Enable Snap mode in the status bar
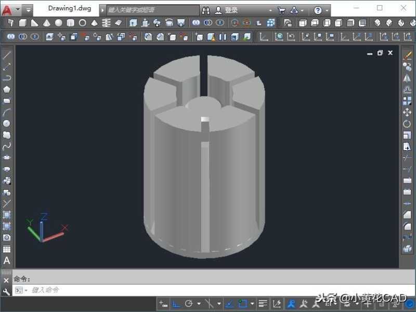Viewport: 416px width, 312px height. (x=161, y=303)
